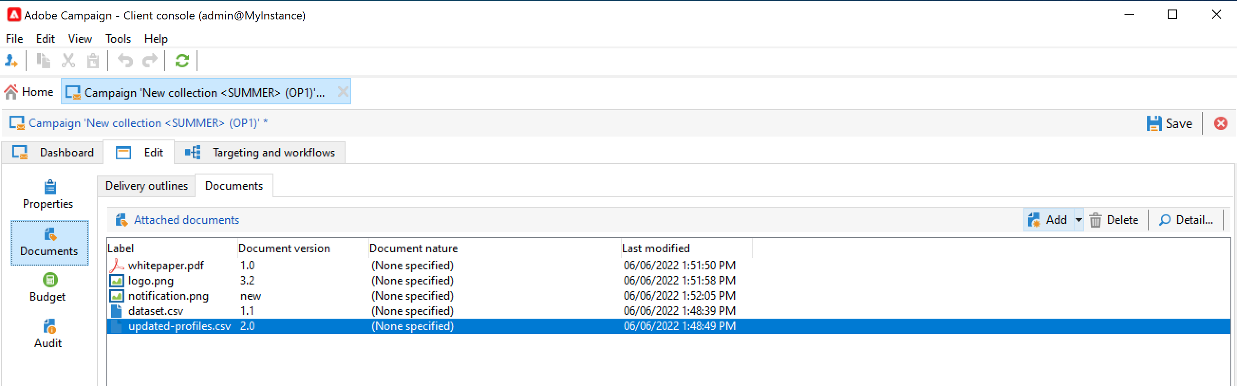Sort by Document version column header

pyautogui.click(x=303, y=248)
